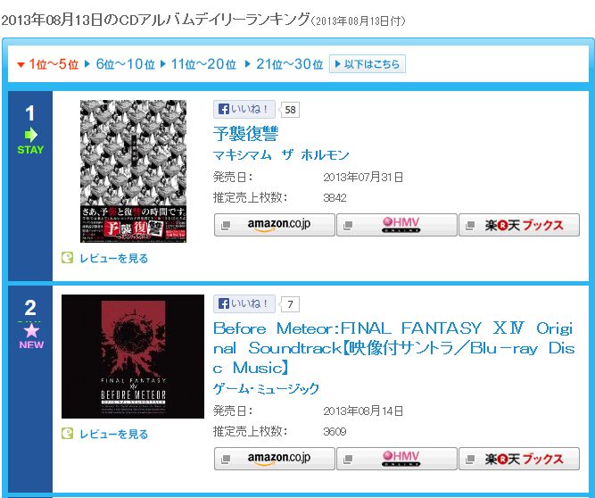This screenshot has height=498, width=595.
Task: Click the Facebook いいね button for 予襲復讐
Action: click(244, 109)
